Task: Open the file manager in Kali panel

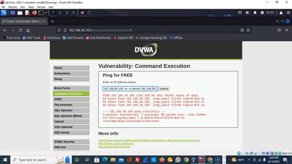Action: [x=20, y=13]
